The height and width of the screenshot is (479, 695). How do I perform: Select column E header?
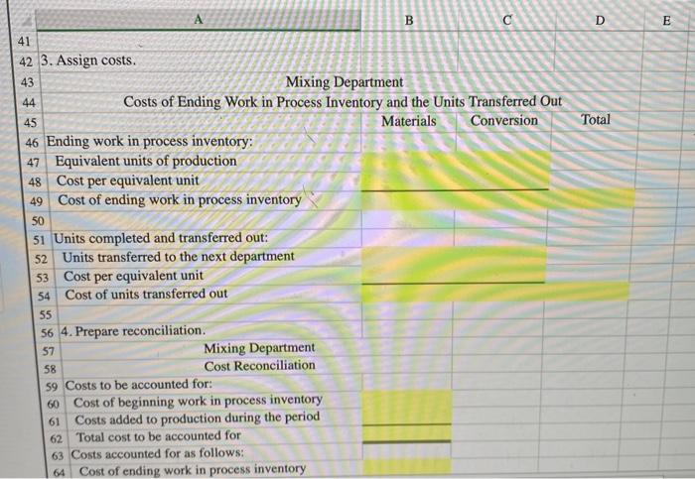(x=666, y=21)
